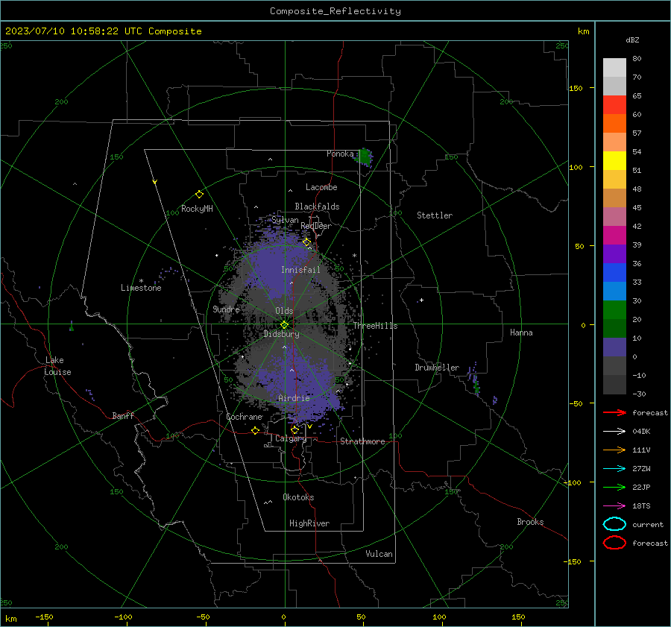Image resolution: width=671 pixels, height=627 pixels.
Task: Select the red 65–60 dBZ swatch
Action: pyautogui.click(x=614, y=105)
